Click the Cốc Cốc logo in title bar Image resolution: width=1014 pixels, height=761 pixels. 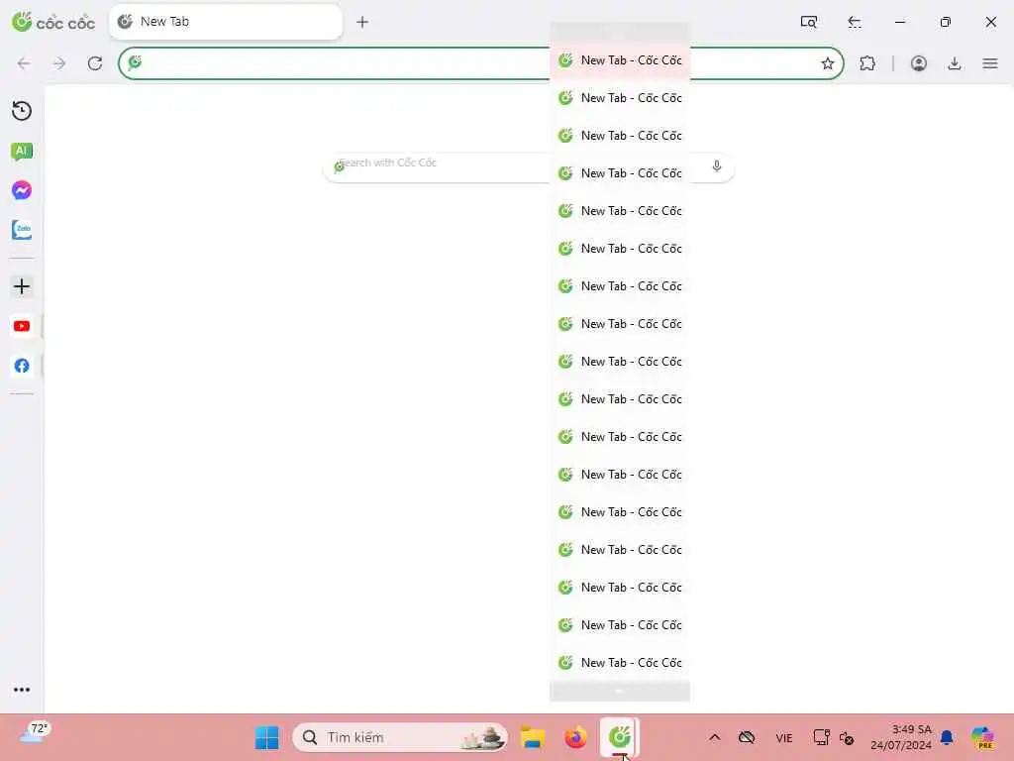[x=53, y=22]
